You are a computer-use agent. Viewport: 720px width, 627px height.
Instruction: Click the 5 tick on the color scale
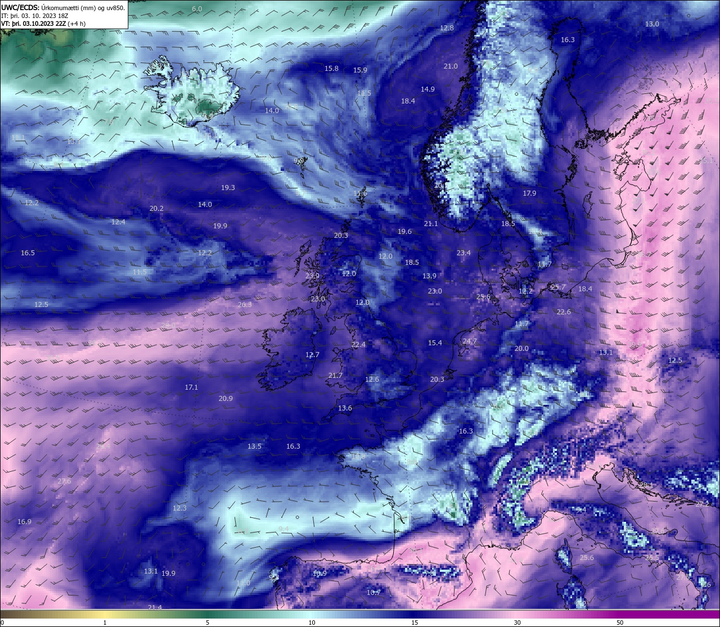(x=208, y=623)
